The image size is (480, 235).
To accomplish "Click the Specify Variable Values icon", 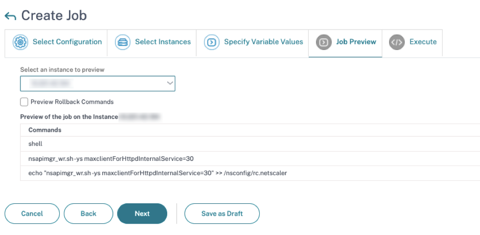I will 212,42.
